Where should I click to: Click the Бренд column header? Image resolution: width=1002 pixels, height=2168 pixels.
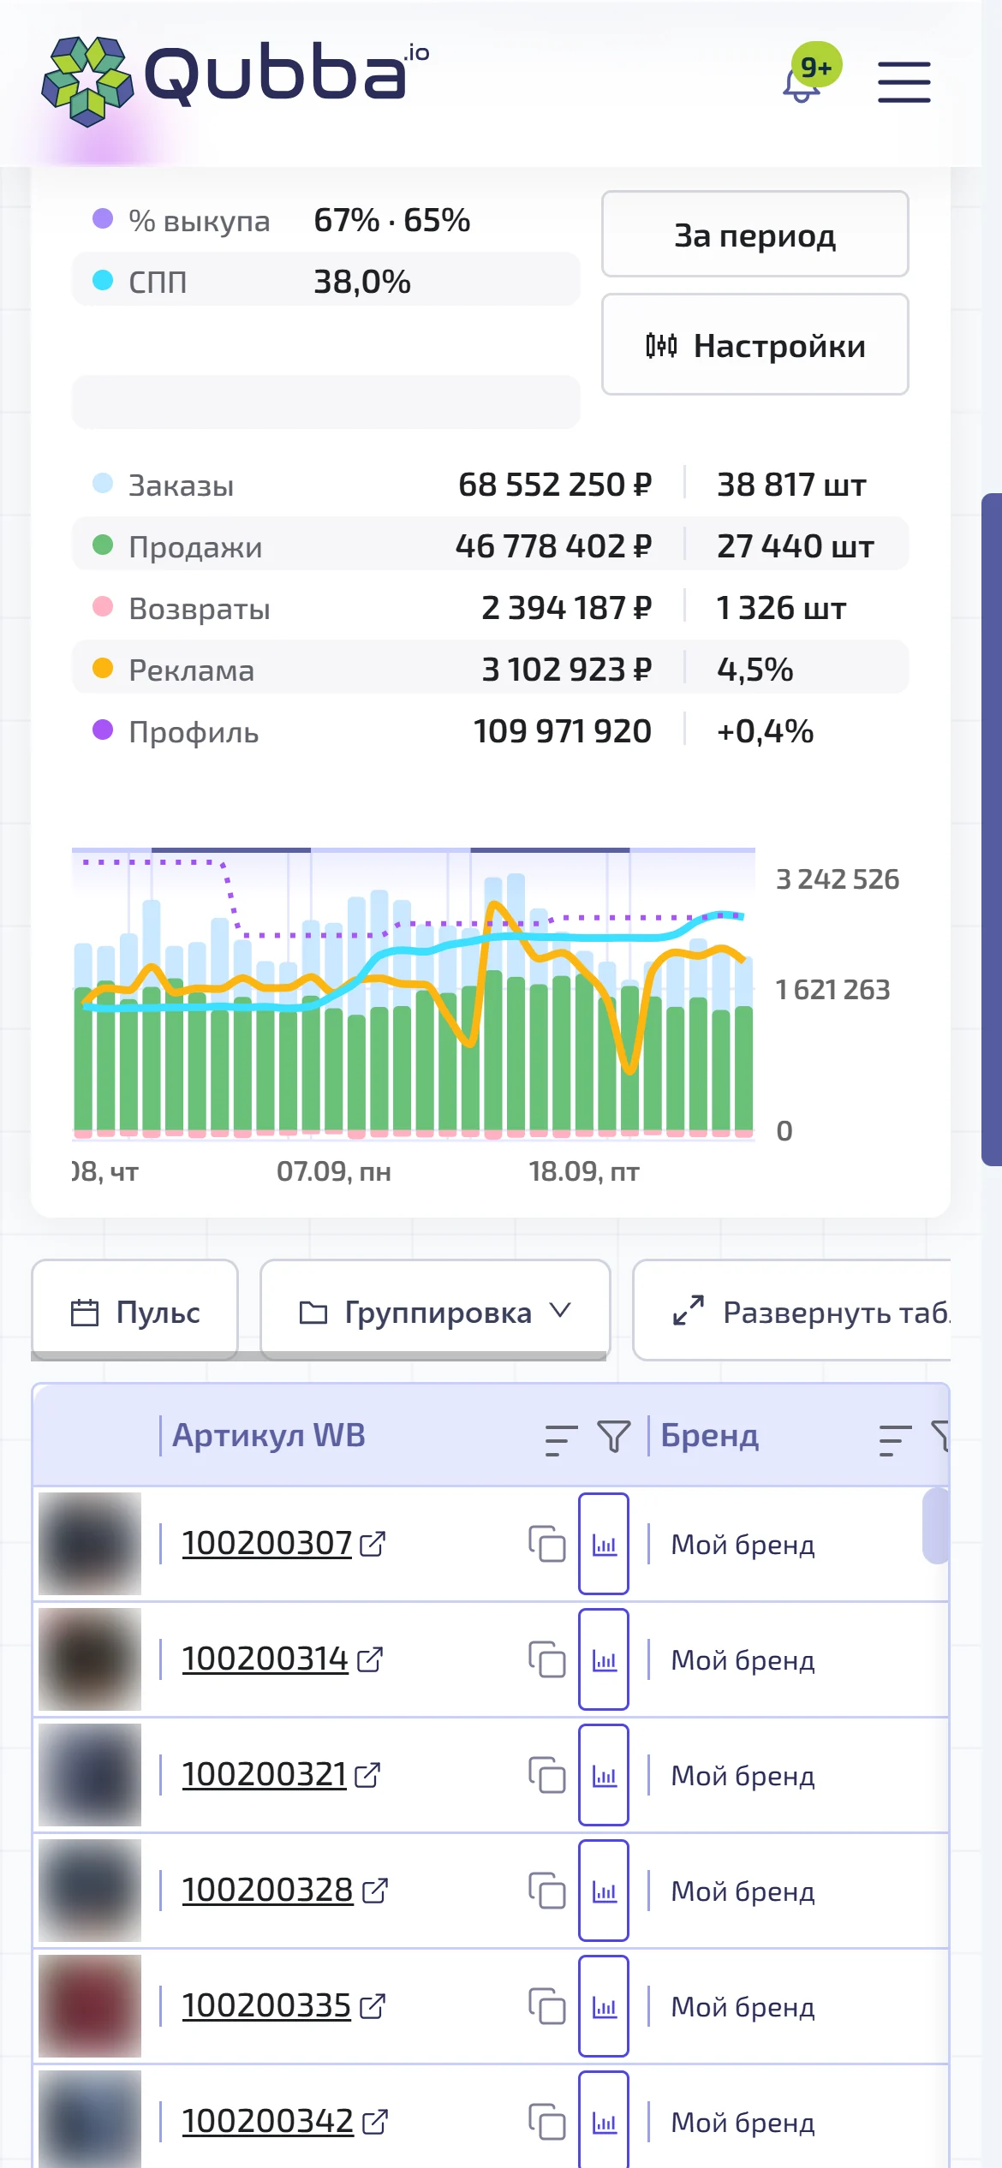(709, 1436)
